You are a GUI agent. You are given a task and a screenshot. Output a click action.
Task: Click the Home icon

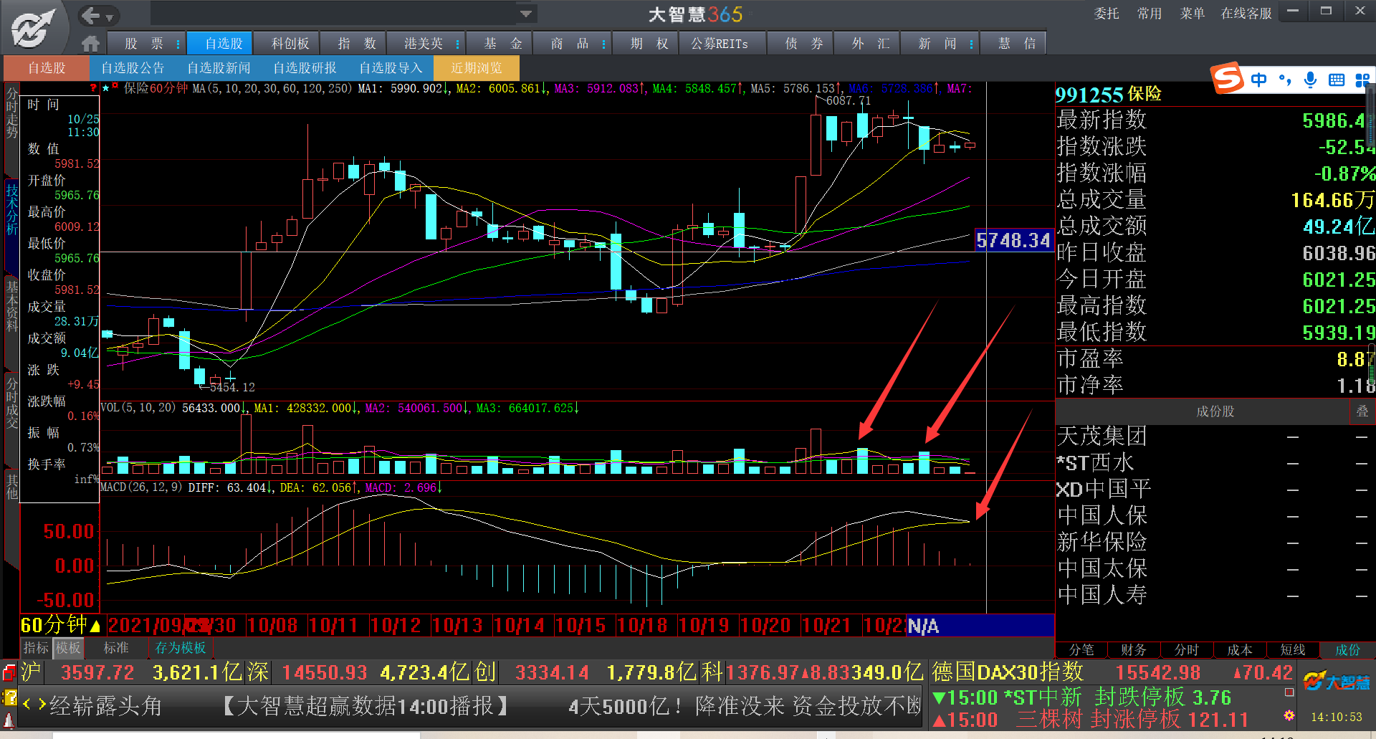pos(90,44)
